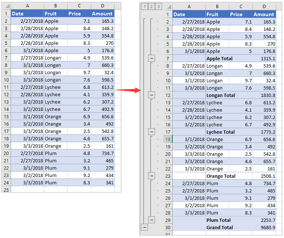Click outline level 3 button

(158, 6)
